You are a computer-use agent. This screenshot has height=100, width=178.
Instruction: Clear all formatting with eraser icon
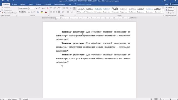(x=48, y=8)
